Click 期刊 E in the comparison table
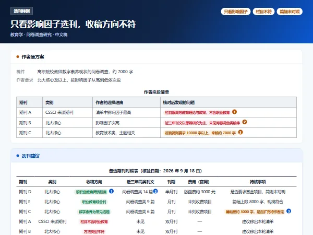313x235 pixels. click(x=25, y=202)
